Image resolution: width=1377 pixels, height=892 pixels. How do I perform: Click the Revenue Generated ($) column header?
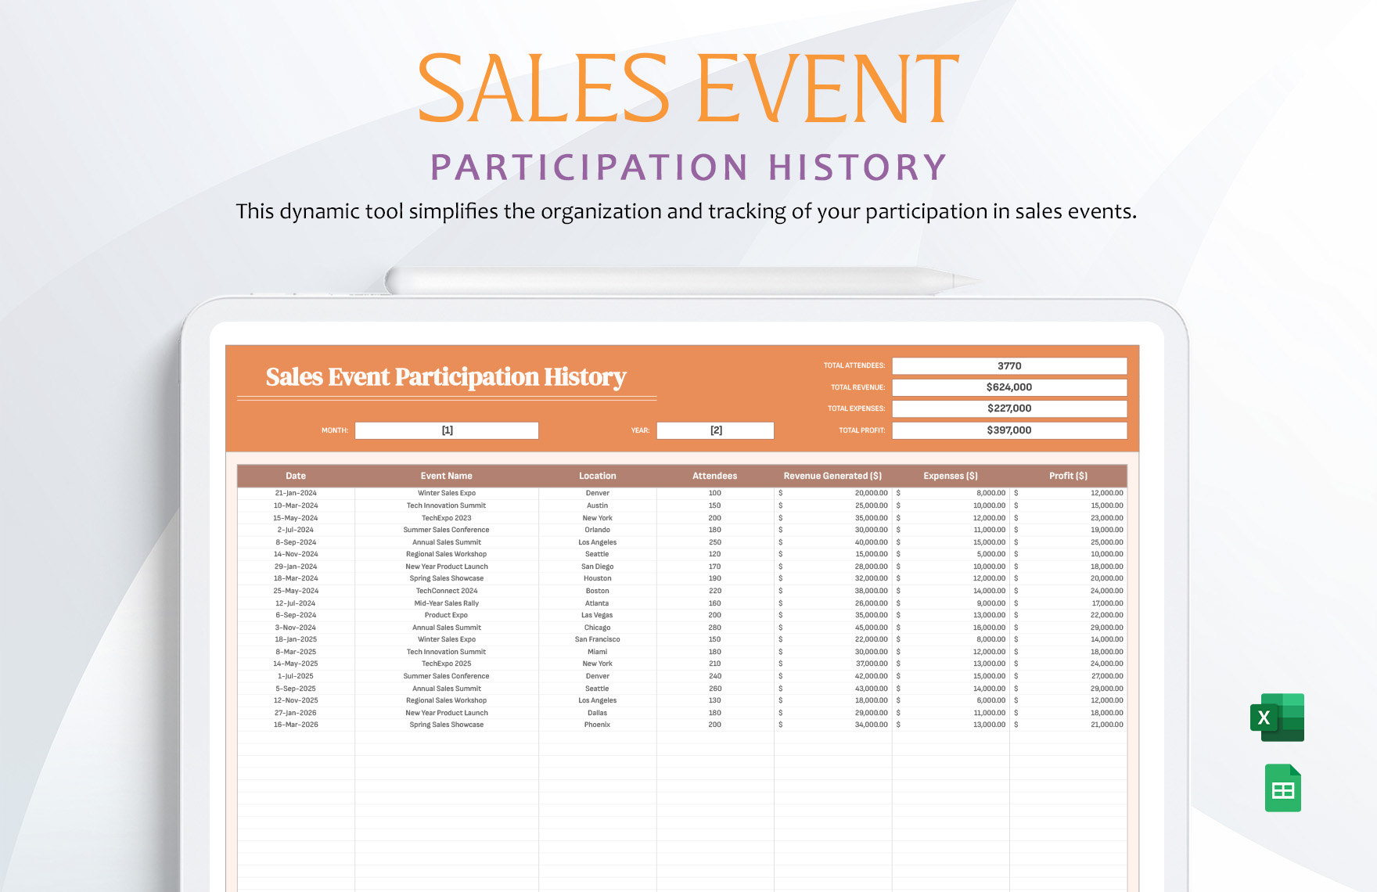pyautogui.click(x=833, y=476)
